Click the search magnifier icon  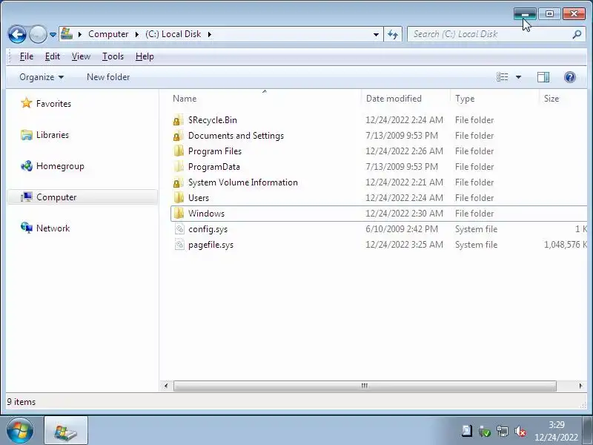pos(577,34)
